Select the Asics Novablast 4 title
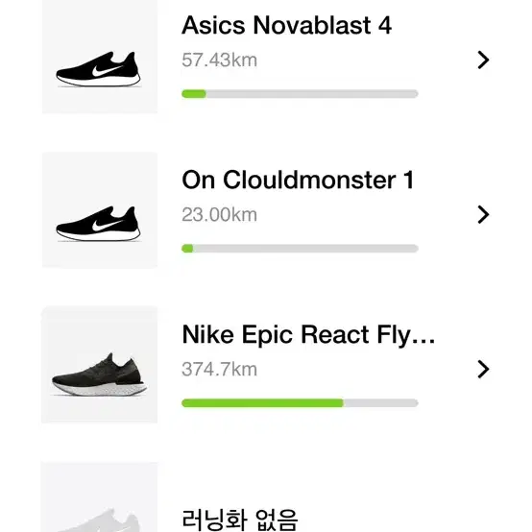The width and height of the screenshot is (532, 532). [287, 25]
